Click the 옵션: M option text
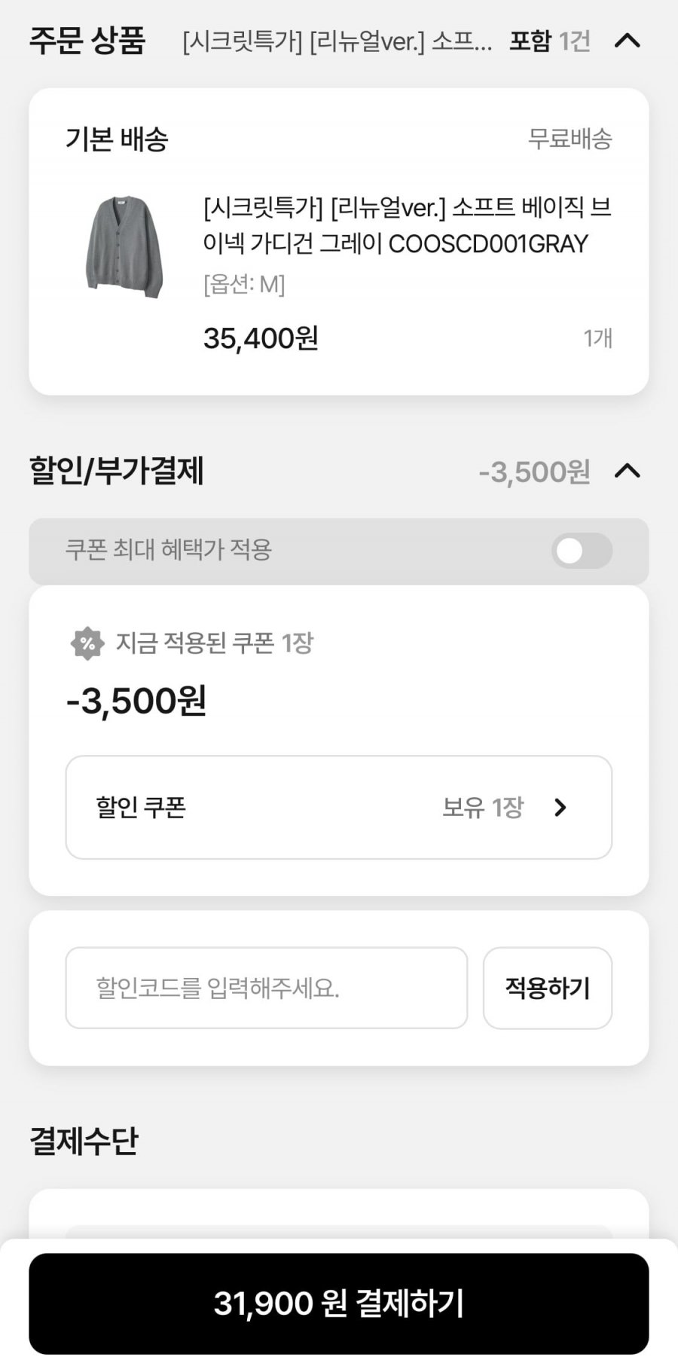Viewport: 678px width, 1369px height. 244,285
